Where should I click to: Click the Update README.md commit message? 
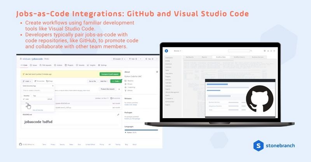63,103
